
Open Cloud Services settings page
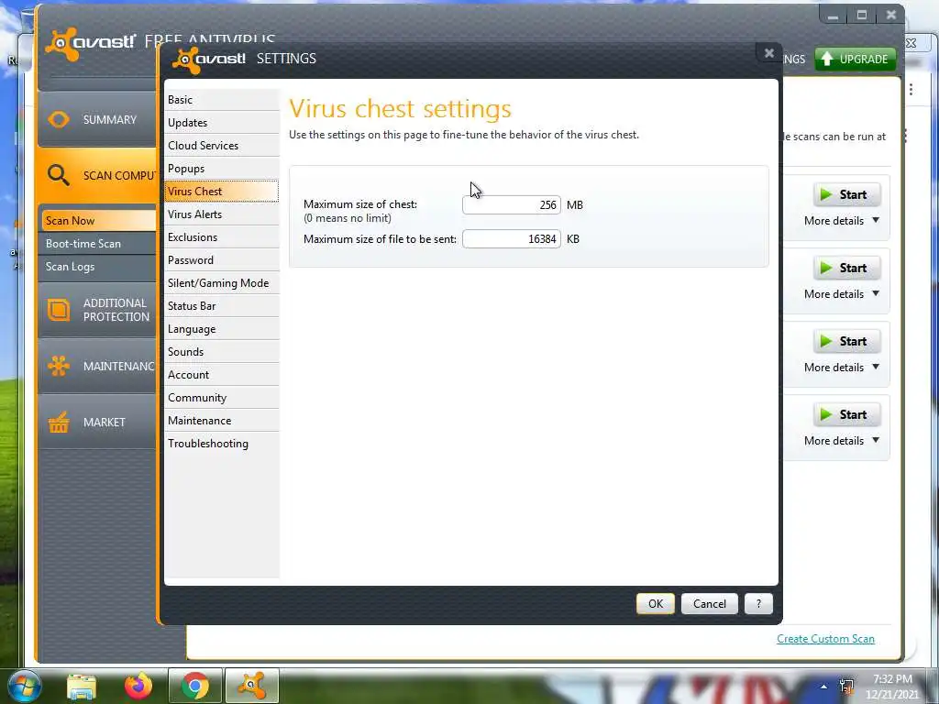(x=222, y=146)
